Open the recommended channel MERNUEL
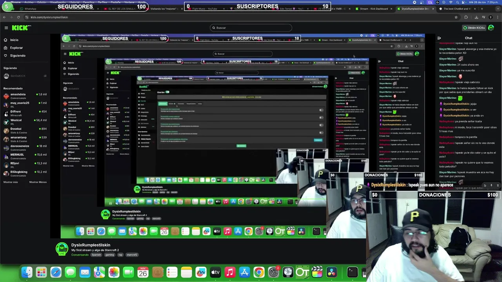The height and width of the screenshot is (282, 502). pos(25,156)
